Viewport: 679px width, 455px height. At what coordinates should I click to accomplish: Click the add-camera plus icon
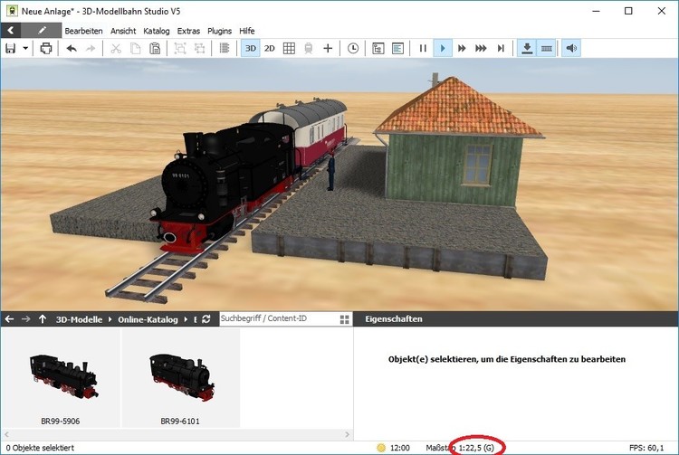pyautogui.click(x=328, y=48)
